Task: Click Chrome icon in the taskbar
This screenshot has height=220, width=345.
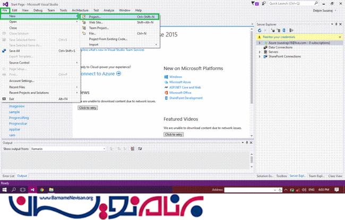Action: tap(42, 190)
